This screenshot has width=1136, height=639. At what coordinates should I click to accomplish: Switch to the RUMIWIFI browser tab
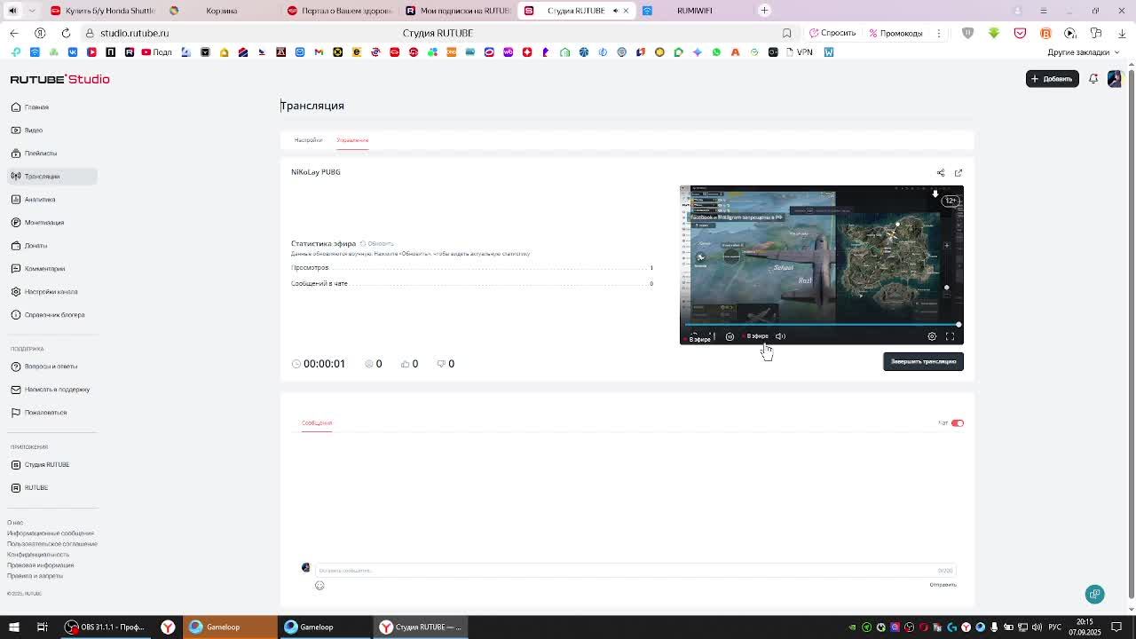[x=694, y=11]
